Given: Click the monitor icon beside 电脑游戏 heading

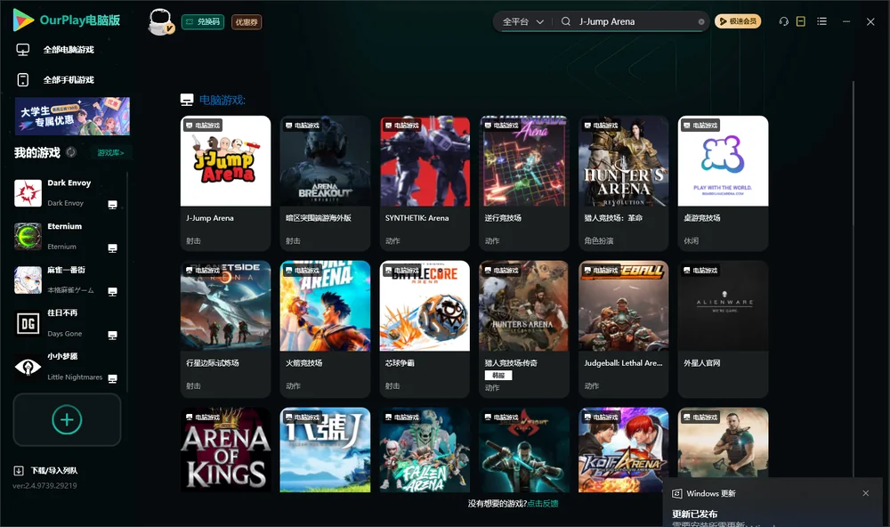Looking at the screenshot, I should (187, 100).
